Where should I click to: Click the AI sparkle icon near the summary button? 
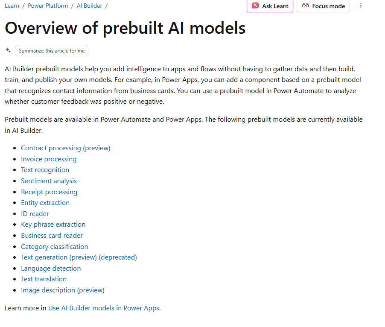click(x=8, y=50)
